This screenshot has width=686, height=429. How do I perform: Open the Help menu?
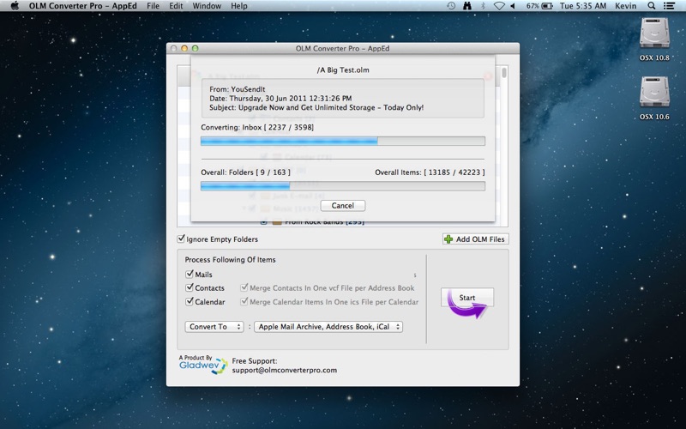tap(239, 6)
